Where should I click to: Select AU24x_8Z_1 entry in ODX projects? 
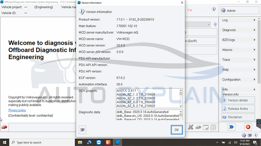pyautogui.click(x=136, y=95)
